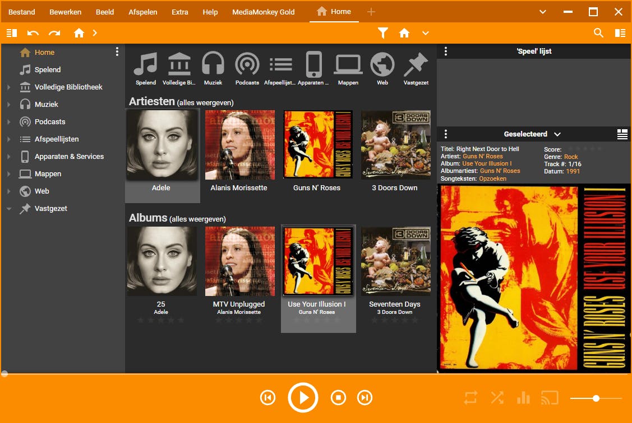Expand the Podcasts tree node
The width and height of the screenshot is (632, 423).
tap(8, 121)
